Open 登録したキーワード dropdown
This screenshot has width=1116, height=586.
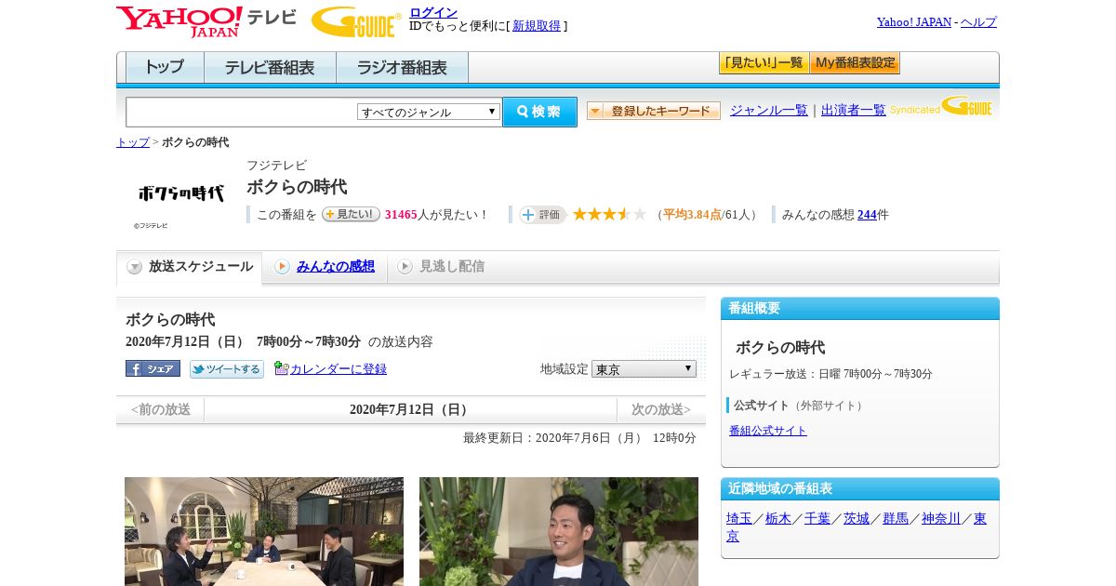tap(654, 111)
